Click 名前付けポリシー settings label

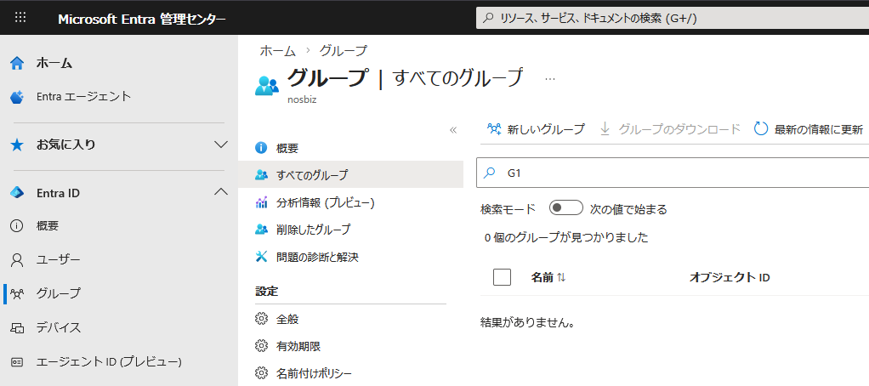[x=314, y=372]
